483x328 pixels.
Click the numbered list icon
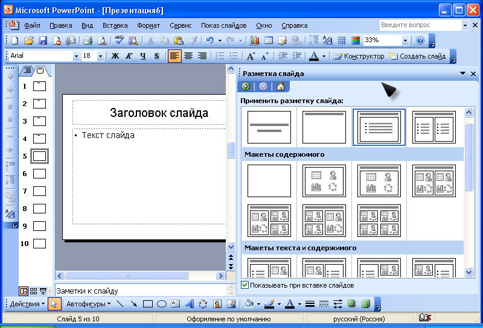pyautogui.click(x=220, y=56)
